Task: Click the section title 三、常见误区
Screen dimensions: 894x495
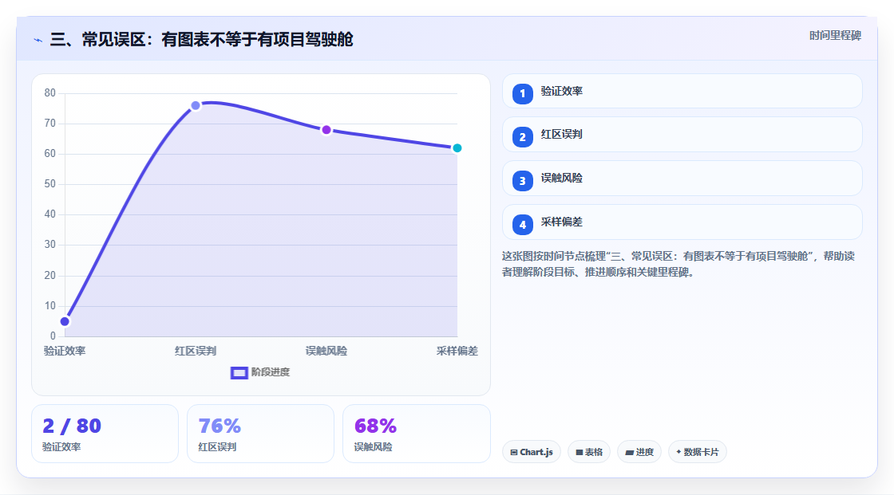Action: point(201,39)
